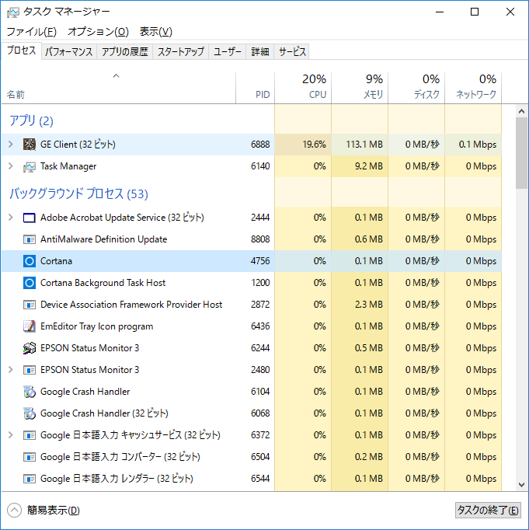
Task: Click the 簡易表示(D) link
Action: (54, 510)
